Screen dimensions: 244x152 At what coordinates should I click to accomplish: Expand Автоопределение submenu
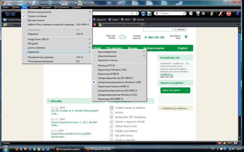(x=119, y=52)
